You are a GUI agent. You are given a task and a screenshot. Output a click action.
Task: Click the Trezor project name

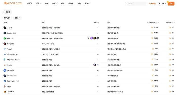9,86
